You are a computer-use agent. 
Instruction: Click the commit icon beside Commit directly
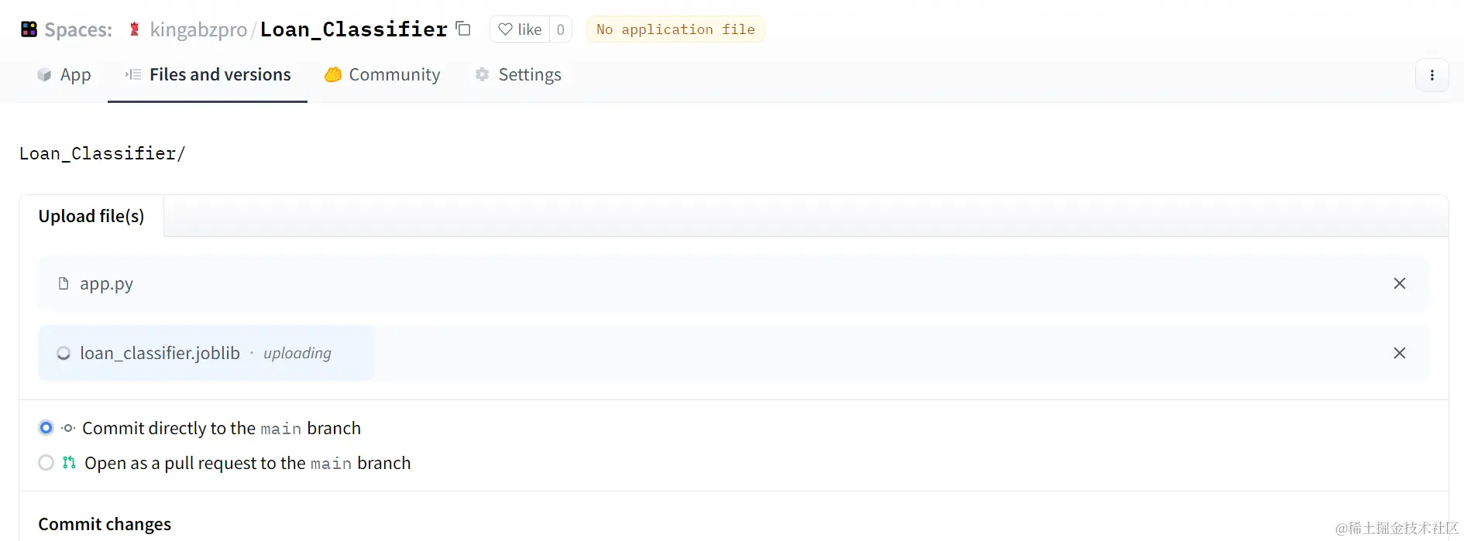pos(68,428)
